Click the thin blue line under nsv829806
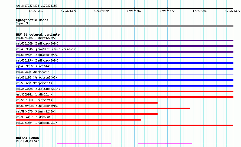The image size is (241, 147). coord(125,74)
